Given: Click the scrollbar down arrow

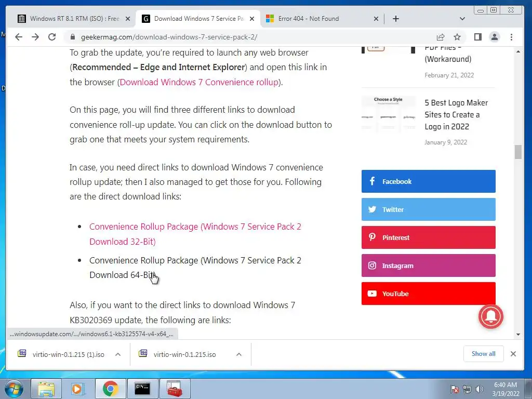Looking at the screenshot, I should (x=518, y=335).
